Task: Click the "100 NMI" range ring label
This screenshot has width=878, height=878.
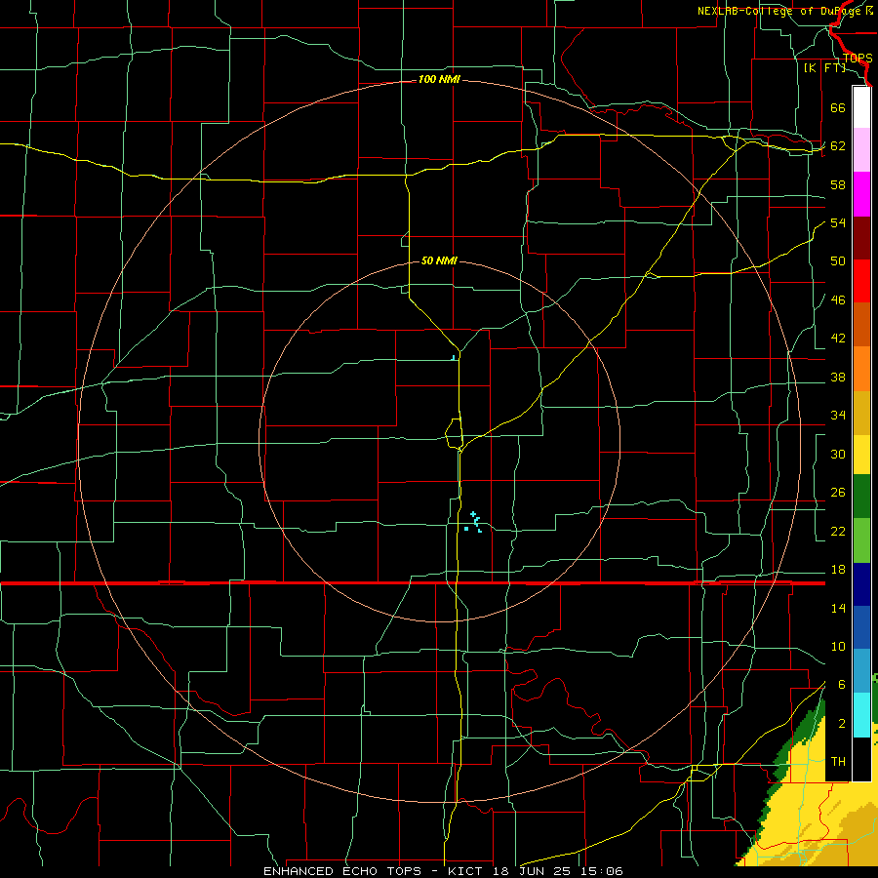Action: click(439, 80)
